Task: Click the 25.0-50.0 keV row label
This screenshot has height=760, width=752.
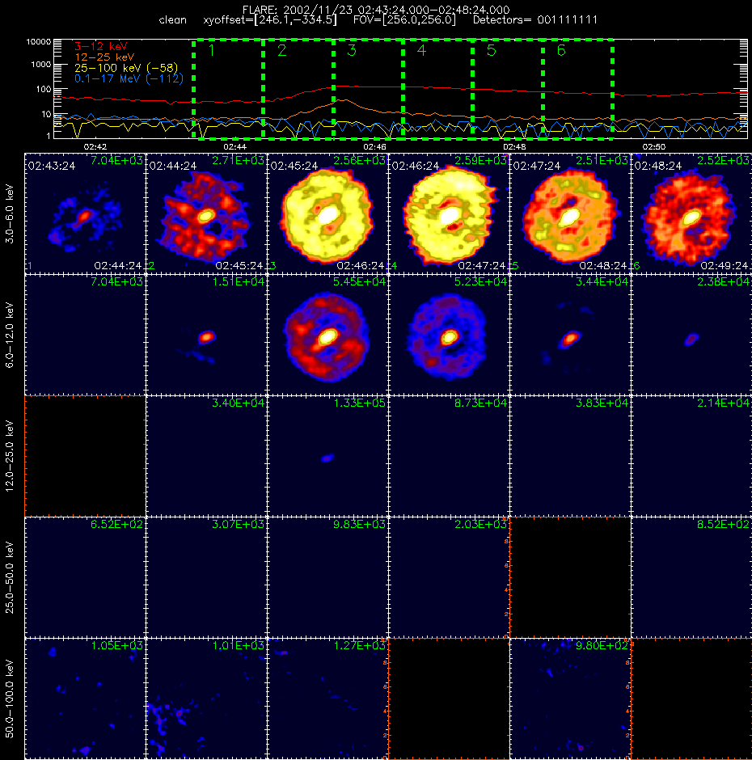Action: pos(10,577)
